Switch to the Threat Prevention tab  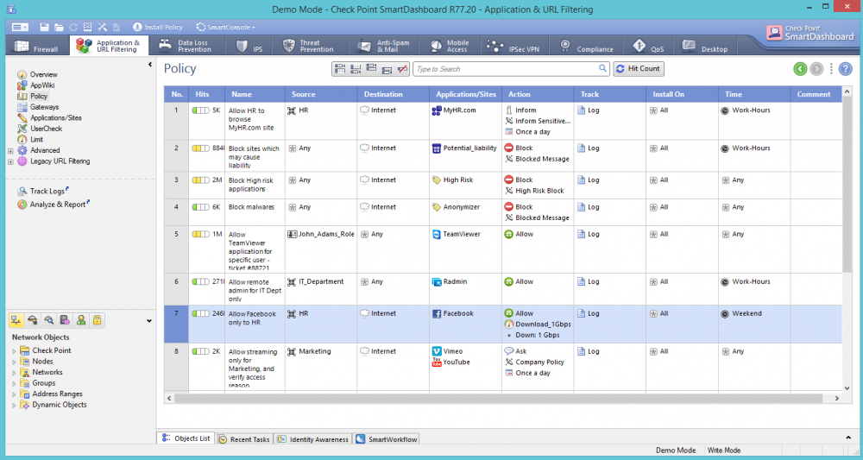310,47
